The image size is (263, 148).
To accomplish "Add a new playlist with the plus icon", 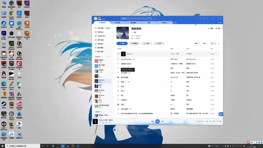I will tap(108, 57).
